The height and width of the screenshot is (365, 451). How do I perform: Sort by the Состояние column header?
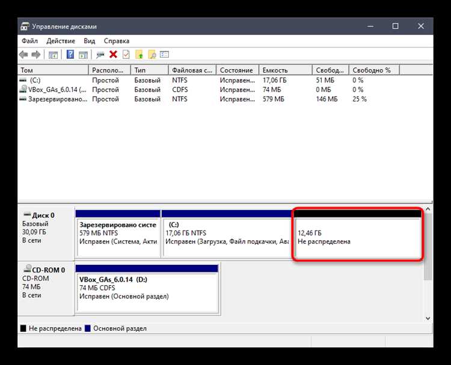(x=238, y=70)
